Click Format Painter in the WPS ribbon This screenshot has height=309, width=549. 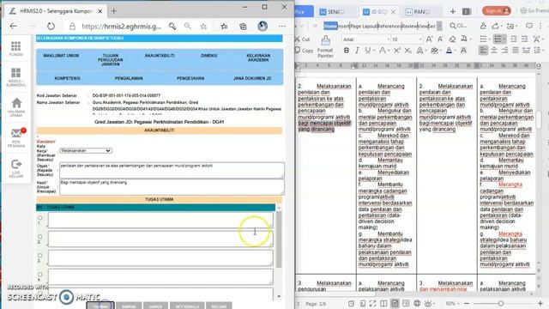325,46
